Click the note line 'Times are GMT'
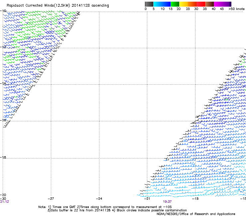 point(64,207)
